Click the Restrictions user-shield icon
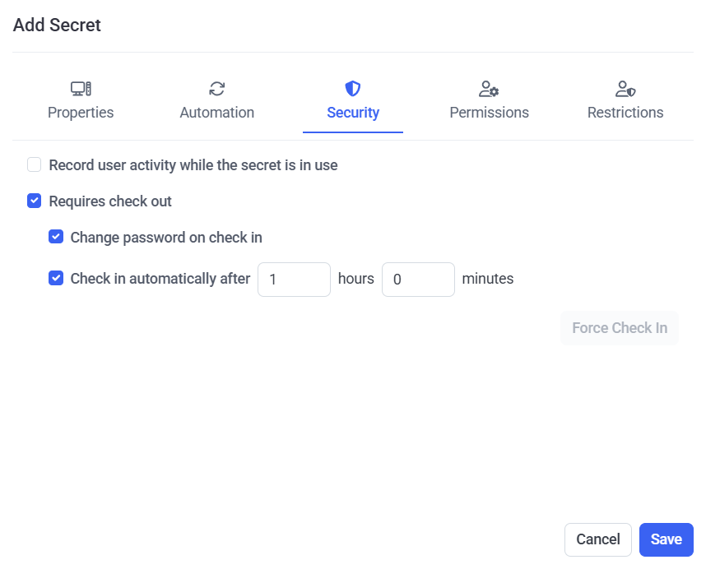Image resolution: width=706 pixels, height=569 pixels. coord(625,89)
